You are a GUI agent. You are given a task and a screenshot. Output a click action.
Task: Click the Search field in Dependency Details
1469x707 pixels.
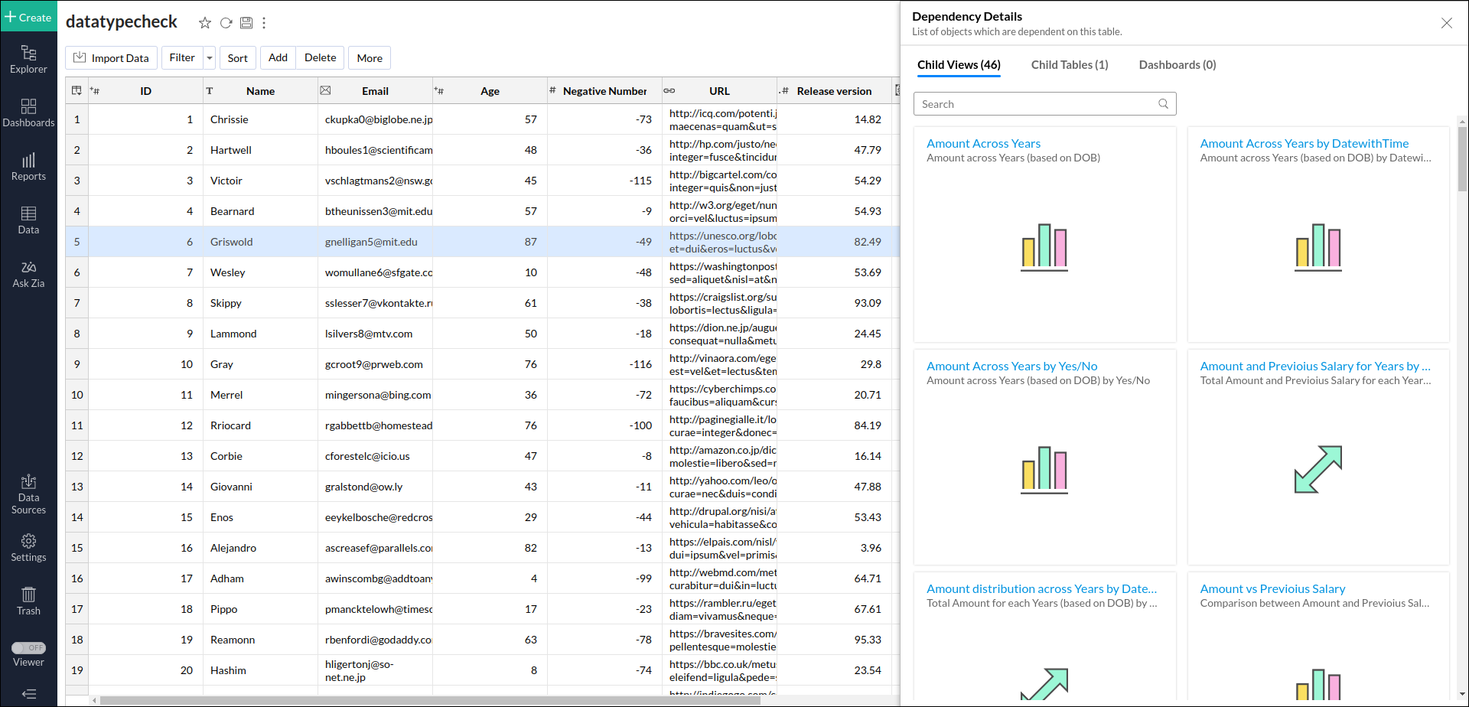pos(1037,104)
